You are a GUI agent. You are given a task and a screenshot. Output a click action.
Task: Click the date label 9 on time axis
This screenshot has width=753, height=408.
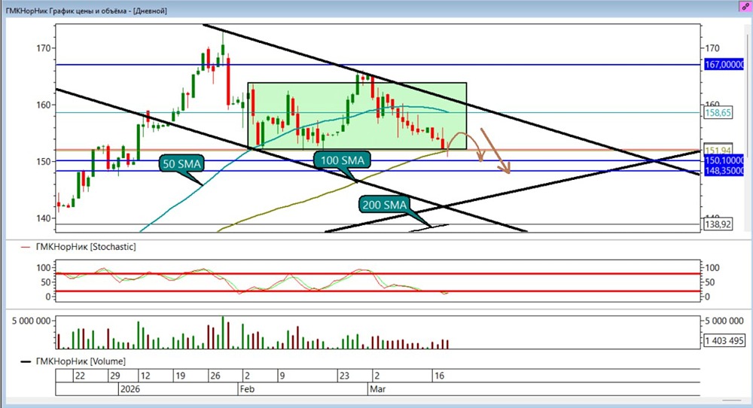click(x=282, y=376)
